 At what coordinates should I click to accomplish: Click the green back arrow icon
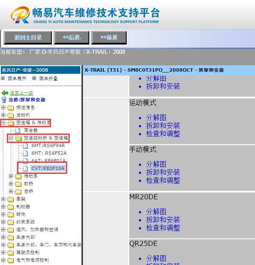click(5, 93)
